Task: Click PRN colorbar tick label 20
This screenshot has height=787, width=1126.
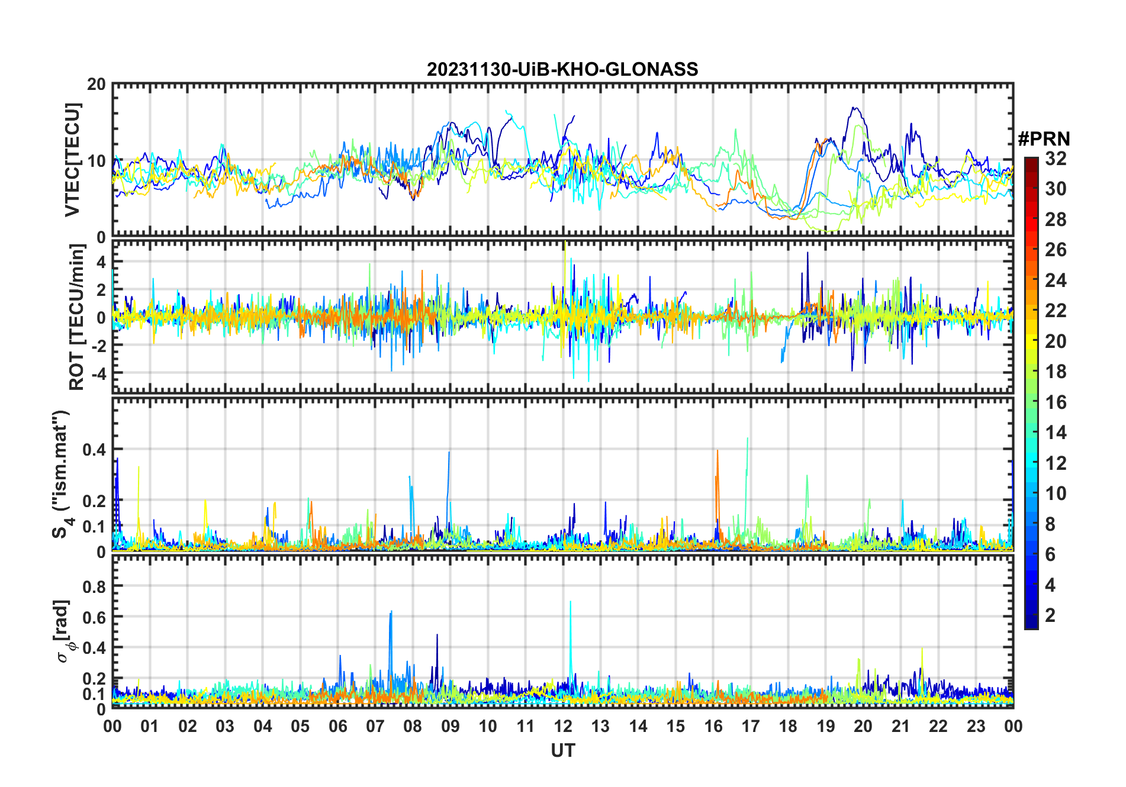Action: point(1056,341)
